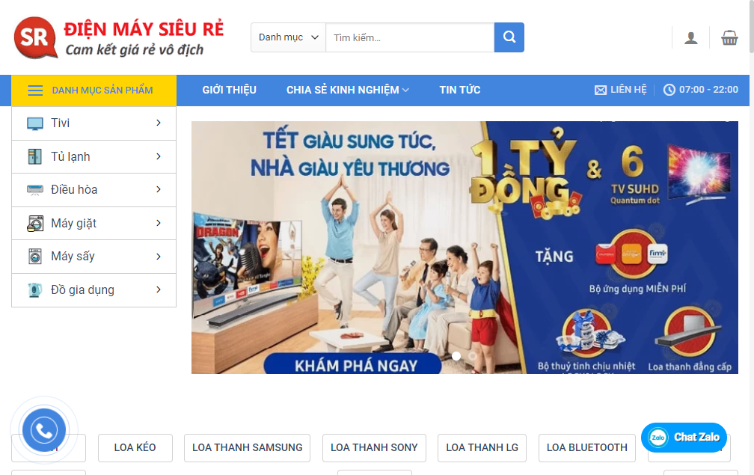The height and width of the screenshot is (475, 754).
Task: Select the Tủ lạnh category label
Action: 70,157
